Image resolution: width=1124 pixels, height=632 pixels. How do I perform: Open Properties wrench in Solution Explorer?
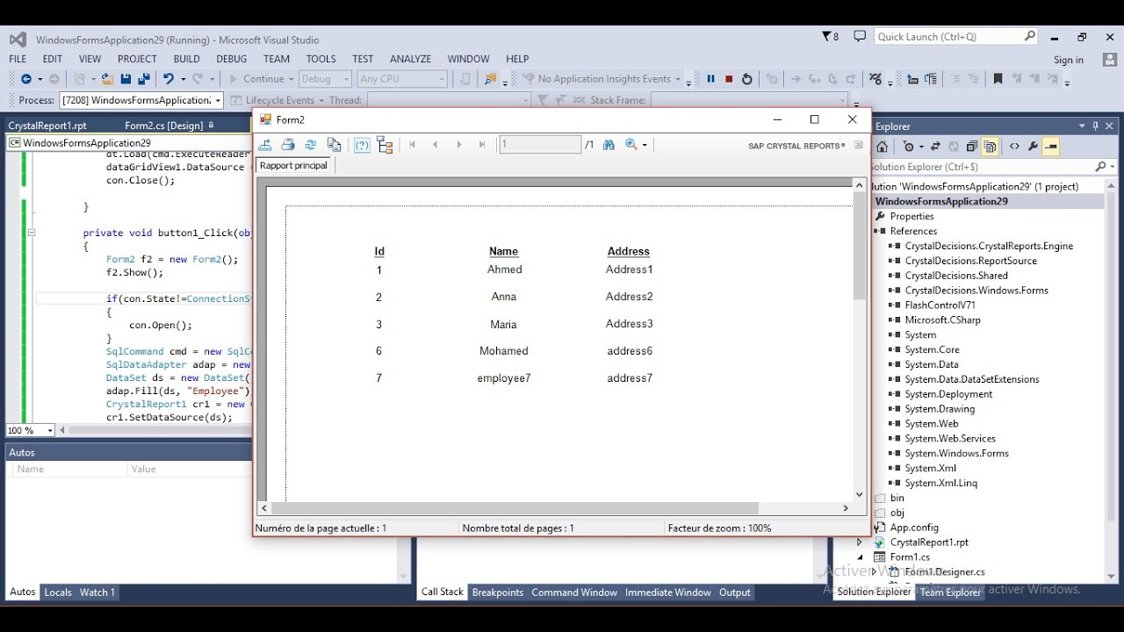(1033, 147)
